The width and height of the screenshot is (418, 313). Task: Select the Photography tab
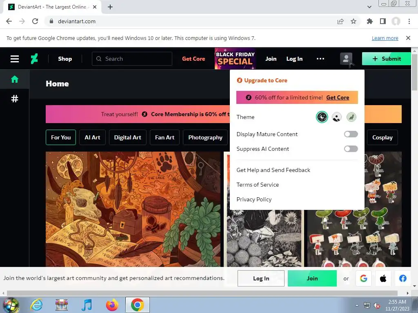[x=205, y=137]
